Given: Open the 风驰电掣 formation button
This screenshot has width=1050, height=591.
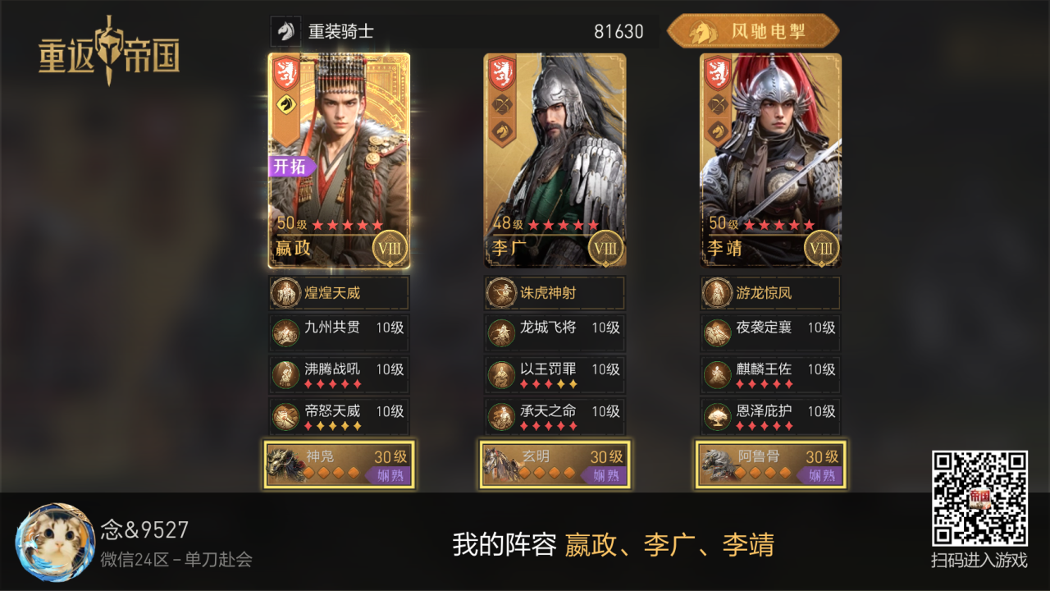Looking at the screenshot, I should pos(753,32).
